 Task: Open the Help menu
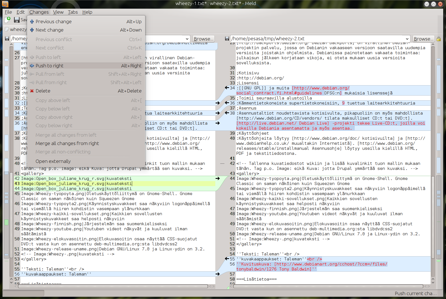[87, 12]
